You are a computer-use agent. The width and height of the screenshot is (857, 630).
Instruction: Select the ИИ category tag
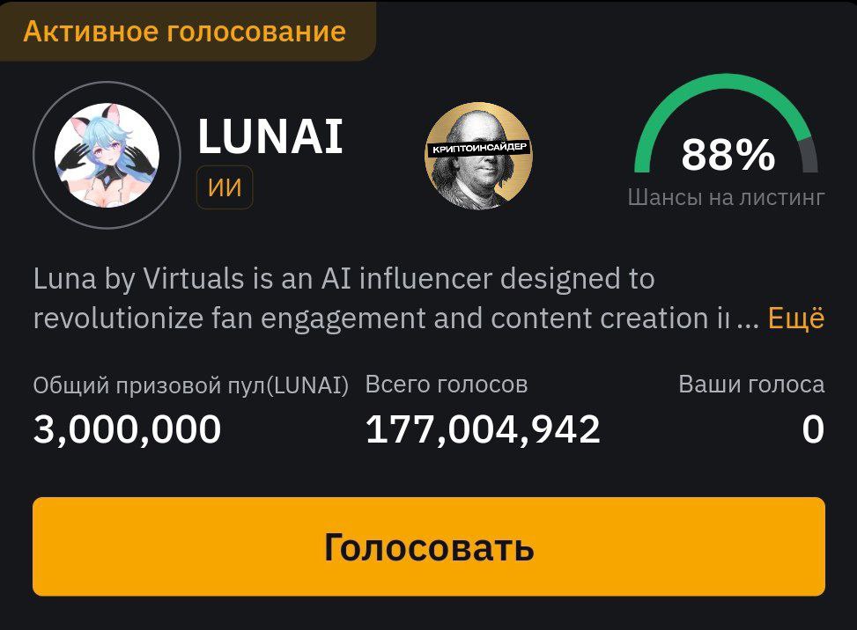point(225,187)
